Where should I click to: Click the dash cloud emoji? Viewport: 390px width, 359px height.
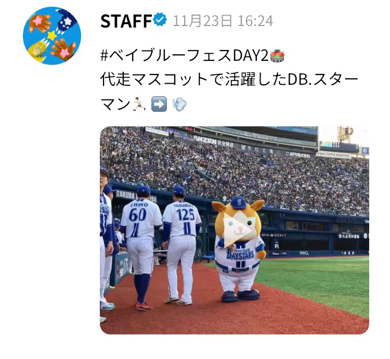click(x=179, y=104)
